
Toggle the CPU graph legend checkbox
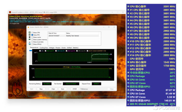tap(40, 51)
